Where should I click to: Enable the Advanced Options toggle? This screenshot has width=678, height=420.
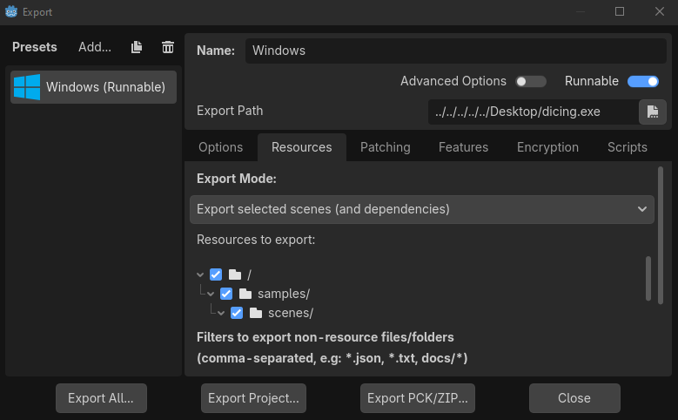click(530, 82)
